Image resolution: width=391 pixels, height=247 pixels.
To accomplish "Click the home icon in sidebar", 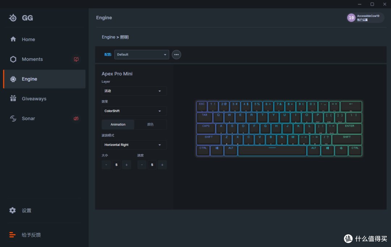I will [13, 39].
